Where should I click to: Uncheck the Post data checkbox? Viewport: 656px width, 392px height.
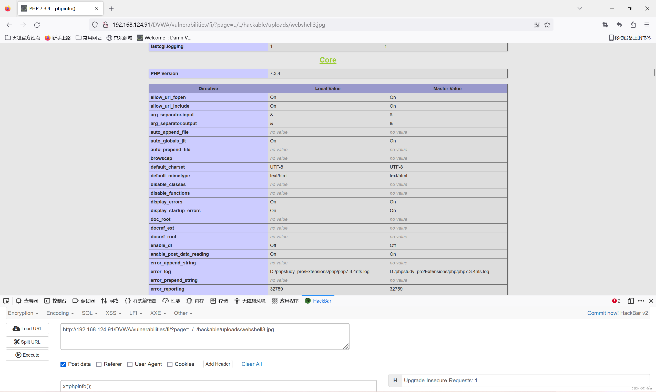[63, 364]
